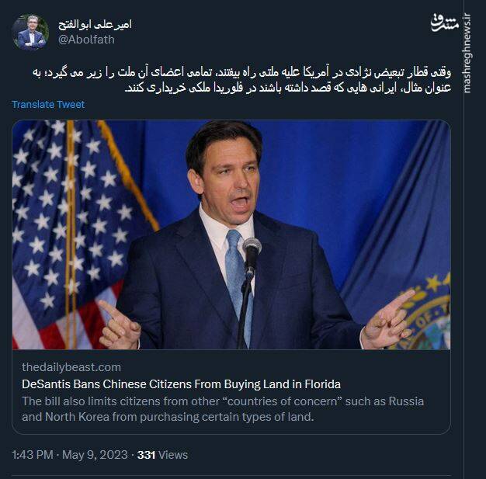This screenshot has width=486, height=479.
Task: Click the second line of Persian tweet text
Action: pyautogui.click(x=287, y=89)
